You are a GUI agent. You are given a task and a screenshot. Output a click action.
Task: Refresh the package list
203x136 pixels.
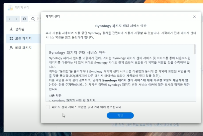[24, 19]
